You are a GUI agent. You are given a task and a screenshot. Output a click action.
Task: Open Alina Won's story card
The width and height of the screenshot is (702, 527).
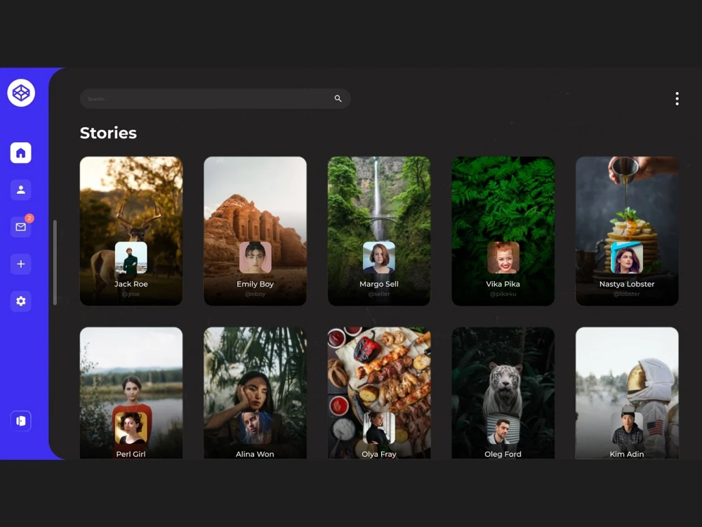click(256, 393)
